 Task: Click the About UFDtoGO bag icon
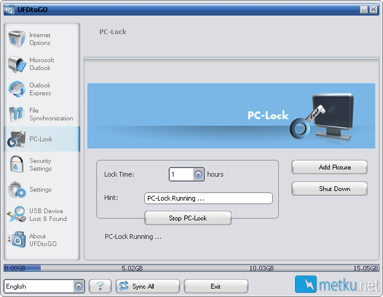point(17,240)
